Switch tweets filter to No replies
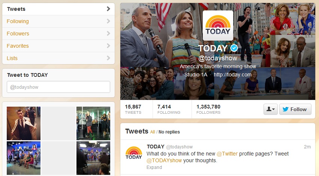 169,132
